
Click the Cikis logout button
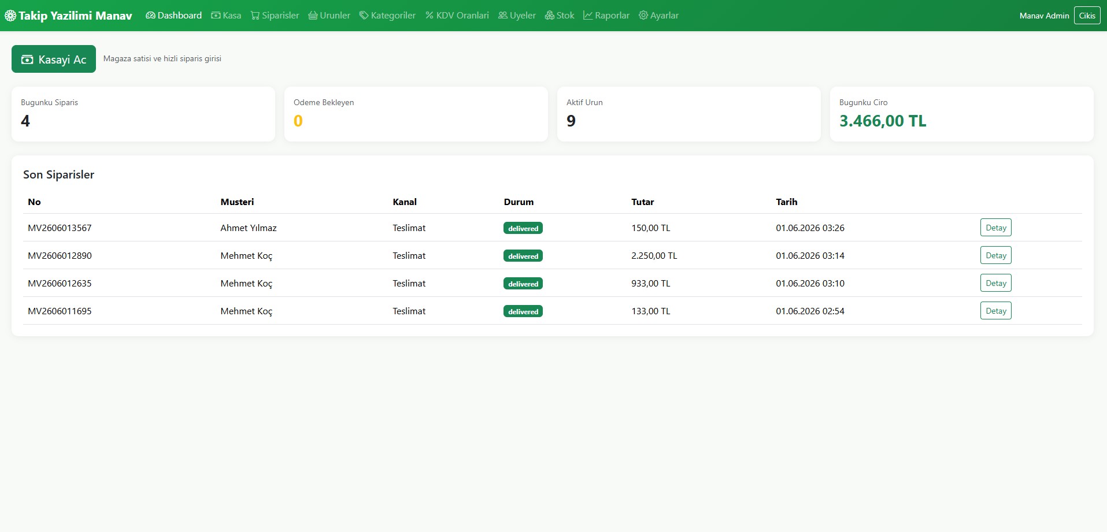[1087, 16]
